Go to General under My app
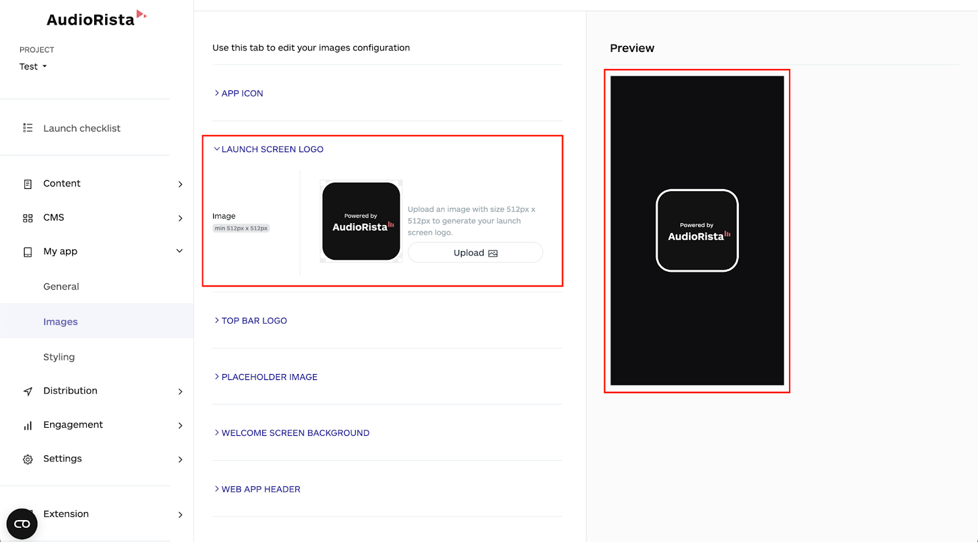 tap(61, 287)
